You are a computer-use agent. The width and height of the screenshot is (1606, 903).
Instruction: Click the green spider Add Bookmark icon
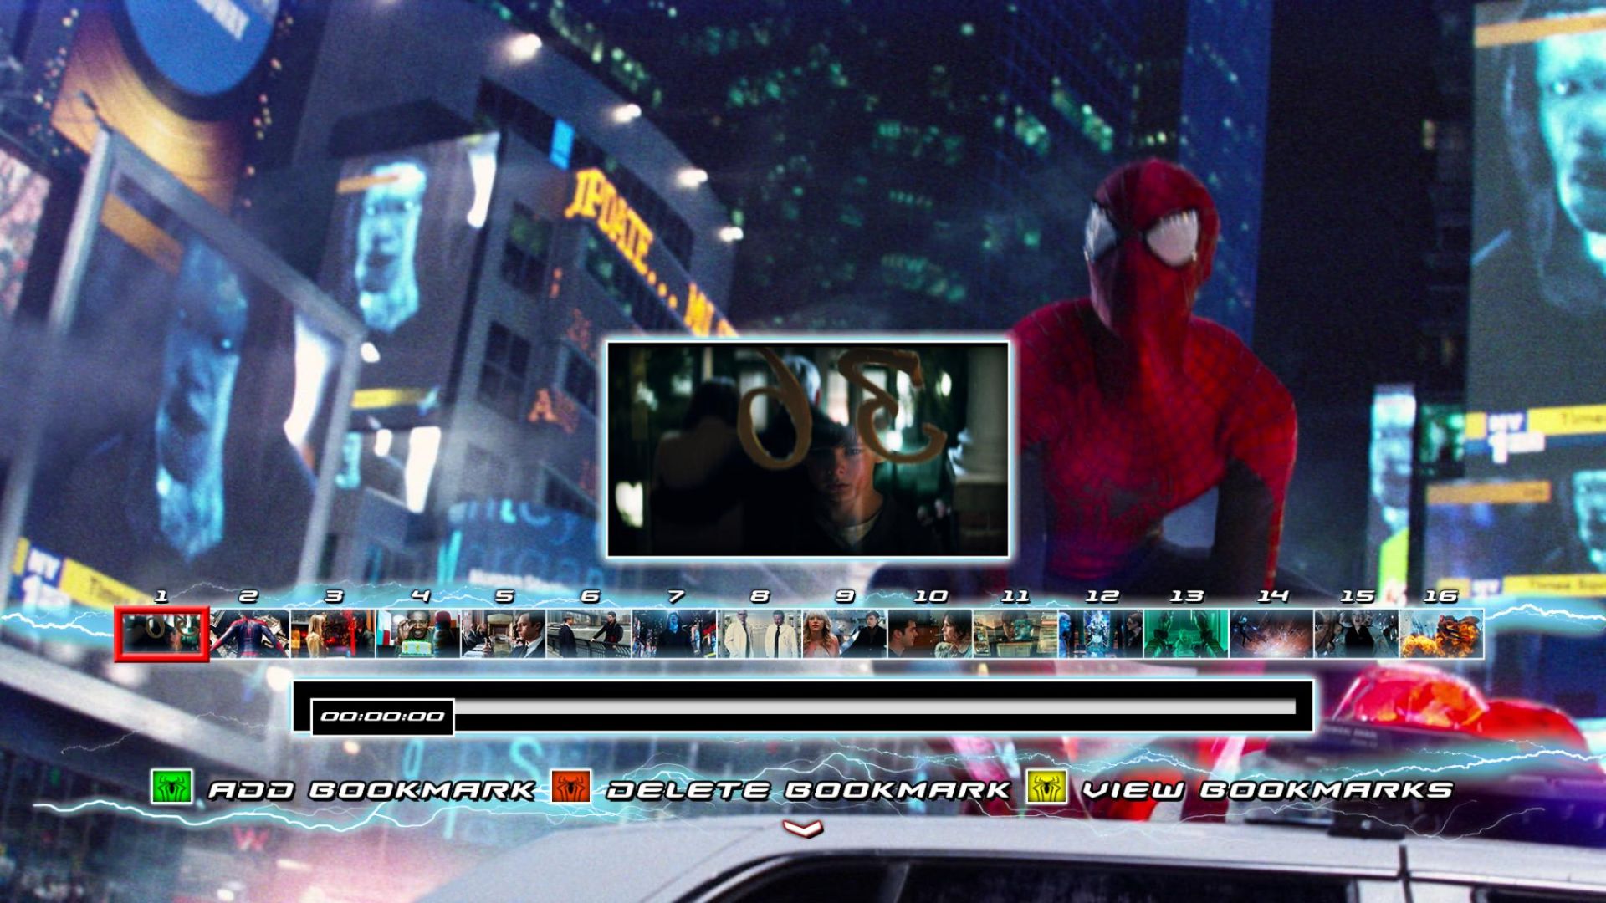coord(172,788)
